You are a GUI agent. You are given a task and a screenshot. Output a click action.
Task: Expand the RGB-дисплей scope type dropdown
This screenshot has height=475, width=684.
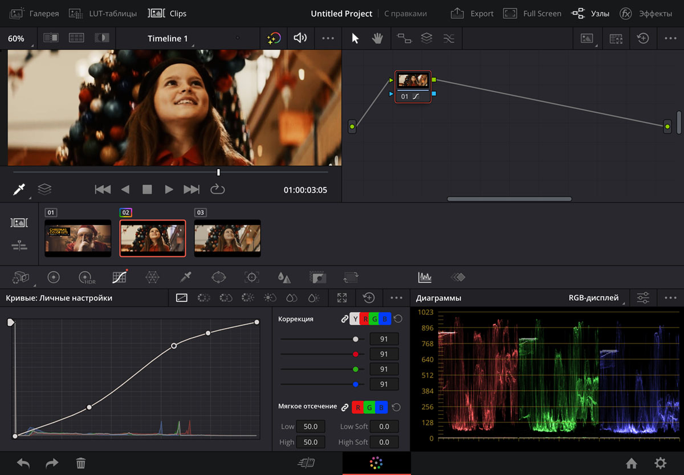point(595,298)
